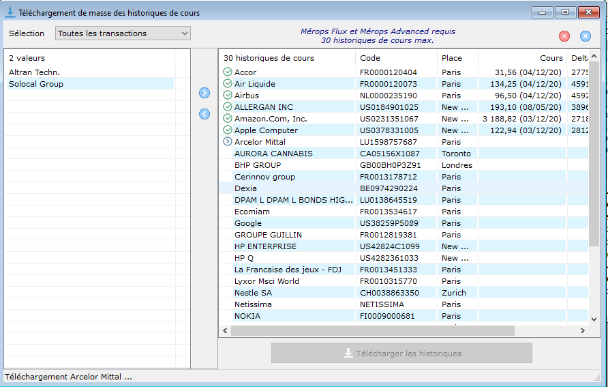The image size is (608, 387).
Task: Select La Francaise des jeux - FDJ row
Action: click(x=404, y=270)
